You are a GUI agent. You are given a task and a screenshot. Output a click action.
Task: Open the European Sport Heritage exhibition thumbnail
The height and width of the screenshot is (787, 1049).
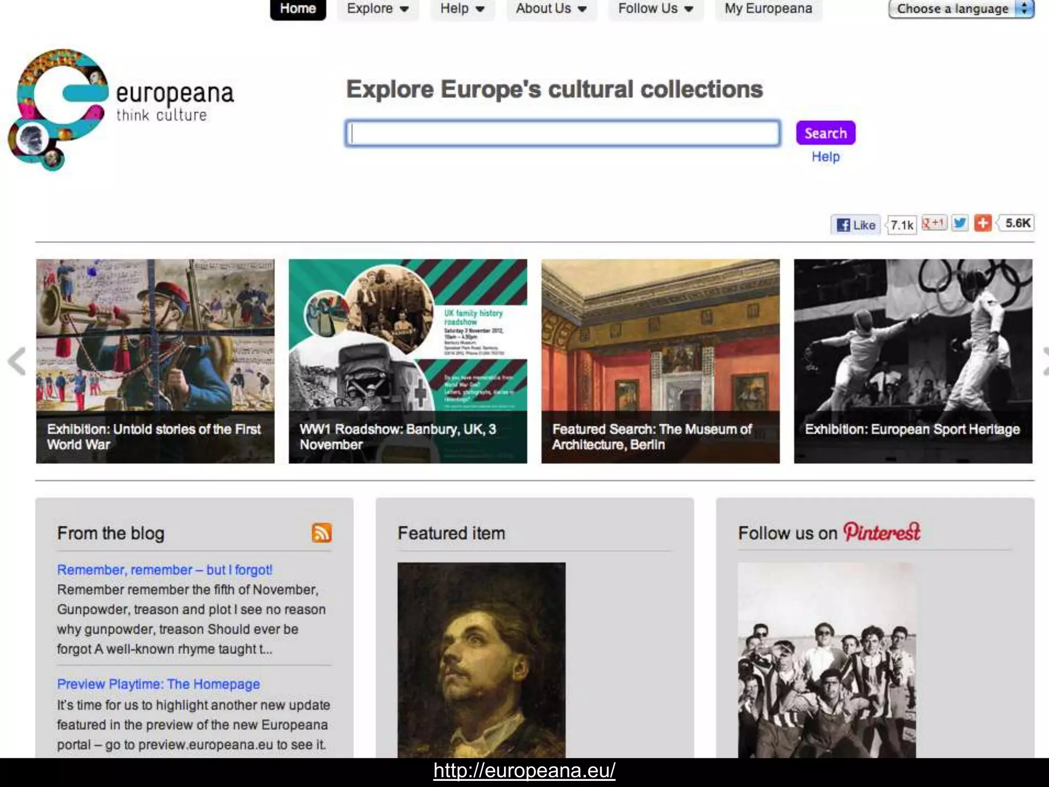[x=913, y=361]
